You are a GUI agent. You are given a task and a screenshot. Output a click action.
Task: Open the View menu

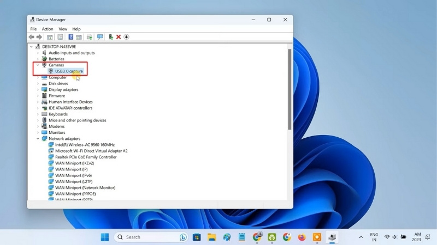(63, 29)
